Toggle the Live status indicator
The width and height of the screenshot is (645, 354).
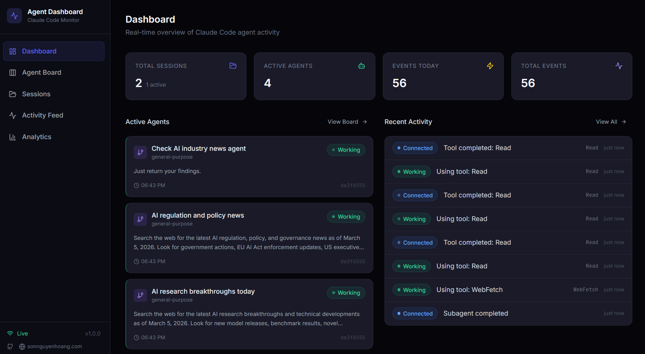pyautogui.click(x=17, y=333)
